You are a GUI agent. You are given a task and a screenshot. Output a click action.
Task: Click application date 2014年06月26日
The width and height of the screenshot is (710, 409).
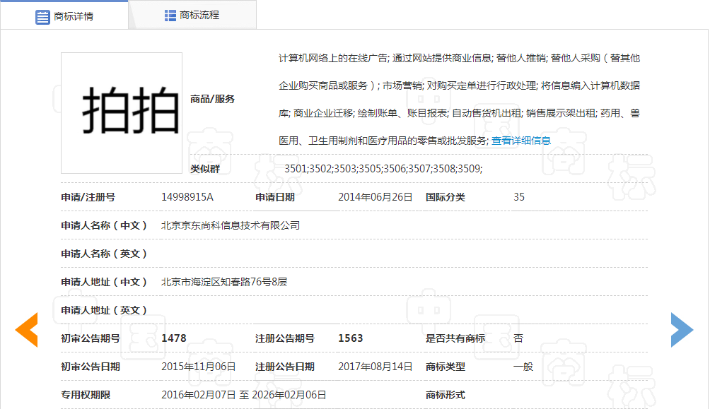click(375, 197)
